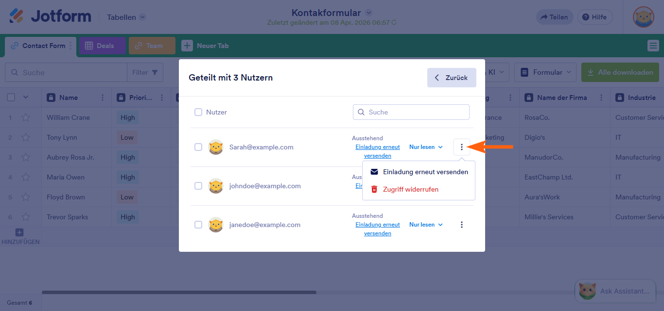Click the Einladung erneut versenden link for janedoe
Viewport: 664px width, 311px height.
click(378, 229)
